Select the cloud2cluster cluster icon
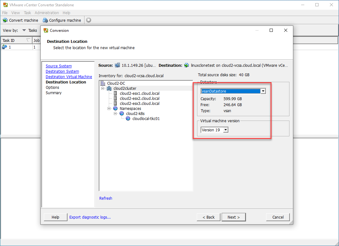This screenshot has height=246, width=339. tap(109, 89)
